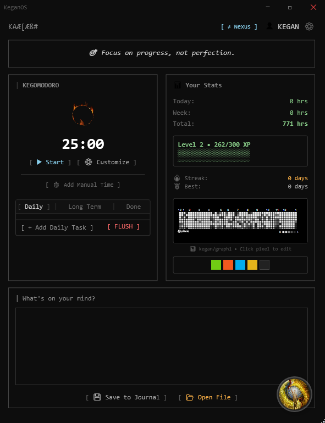The width and height of the screenshot is (325, 423).
Task: Click the floating golden orb avatar
Action: pyautogui.click(x=294, y=394)
